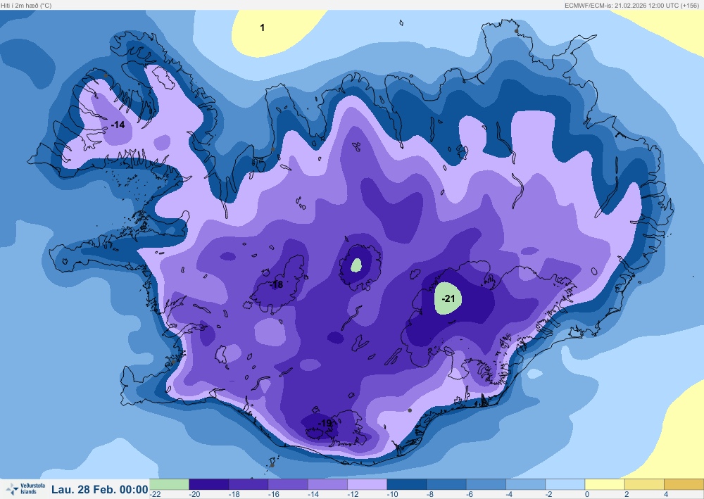Click the -18 temperature label on the western glacier
This screenshot has height=499, width=704.
point(277,284)
